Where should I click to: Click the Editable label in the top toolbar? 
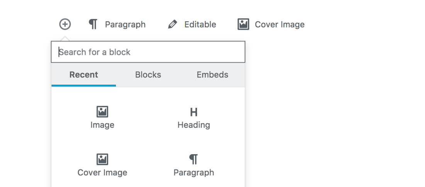(200, 25)
